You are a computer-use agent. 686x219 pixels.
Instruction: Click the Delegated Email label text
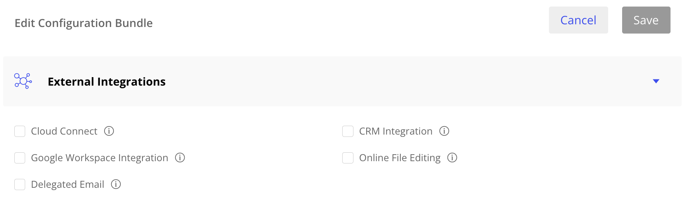67,185
